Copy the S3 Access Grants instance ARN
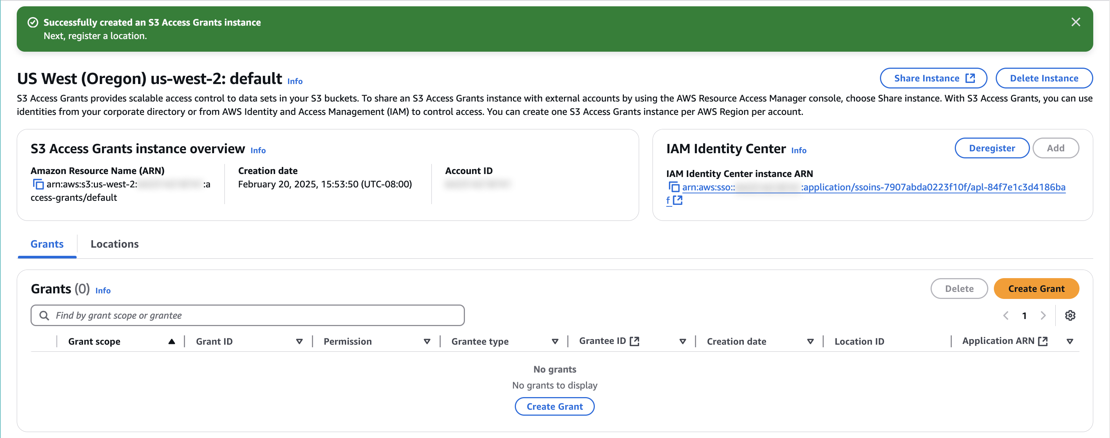Viewport: 1110px width, 438px height. [38, 184]
